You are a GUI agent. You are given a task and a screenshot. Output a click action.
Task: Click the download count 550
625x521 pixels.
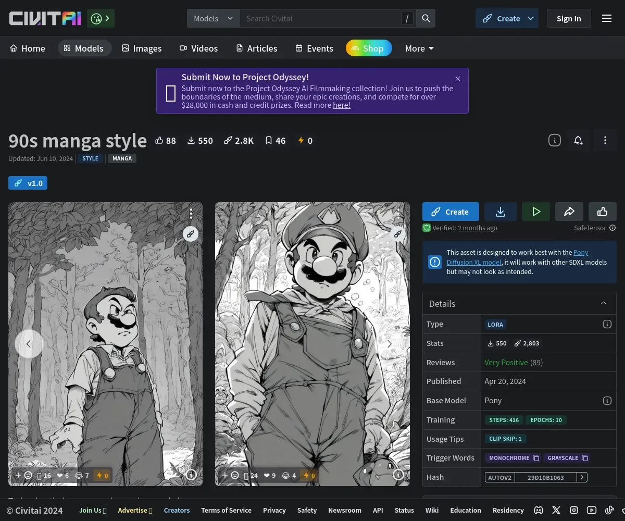200,141
